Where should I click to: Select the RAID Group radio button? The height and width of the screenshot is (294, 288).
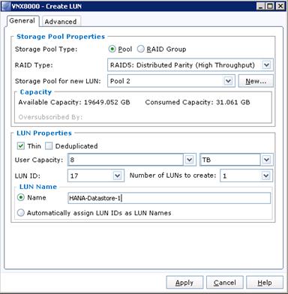[141, 49]
